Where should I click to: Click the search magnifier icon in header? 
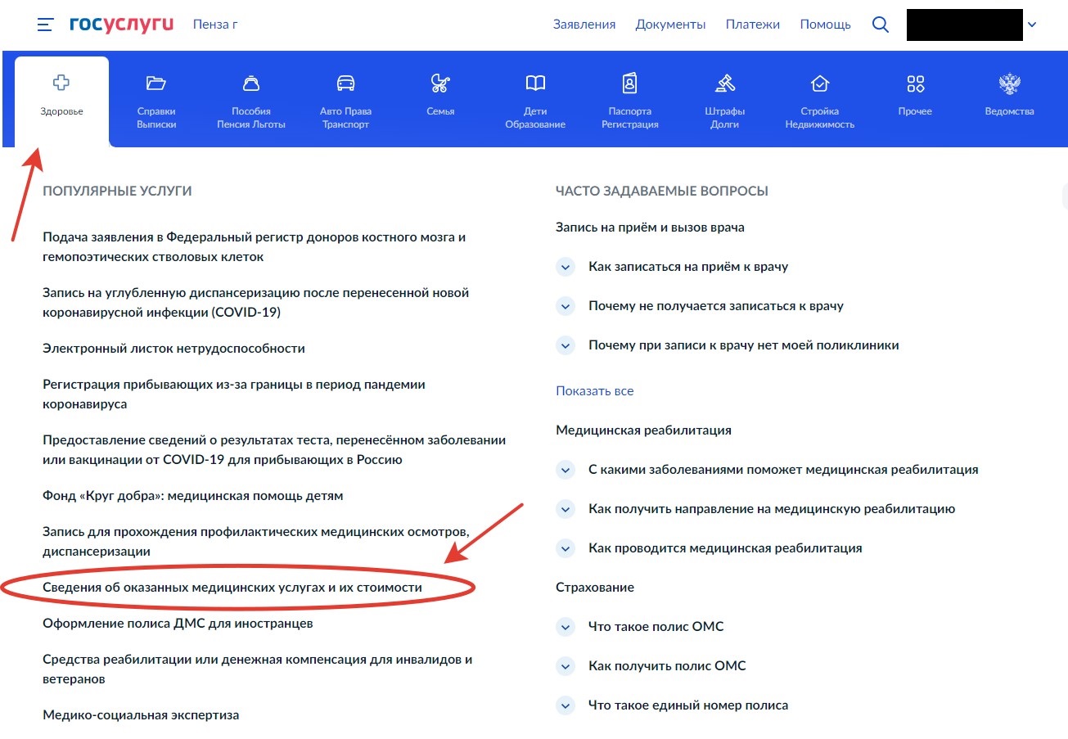881,25
